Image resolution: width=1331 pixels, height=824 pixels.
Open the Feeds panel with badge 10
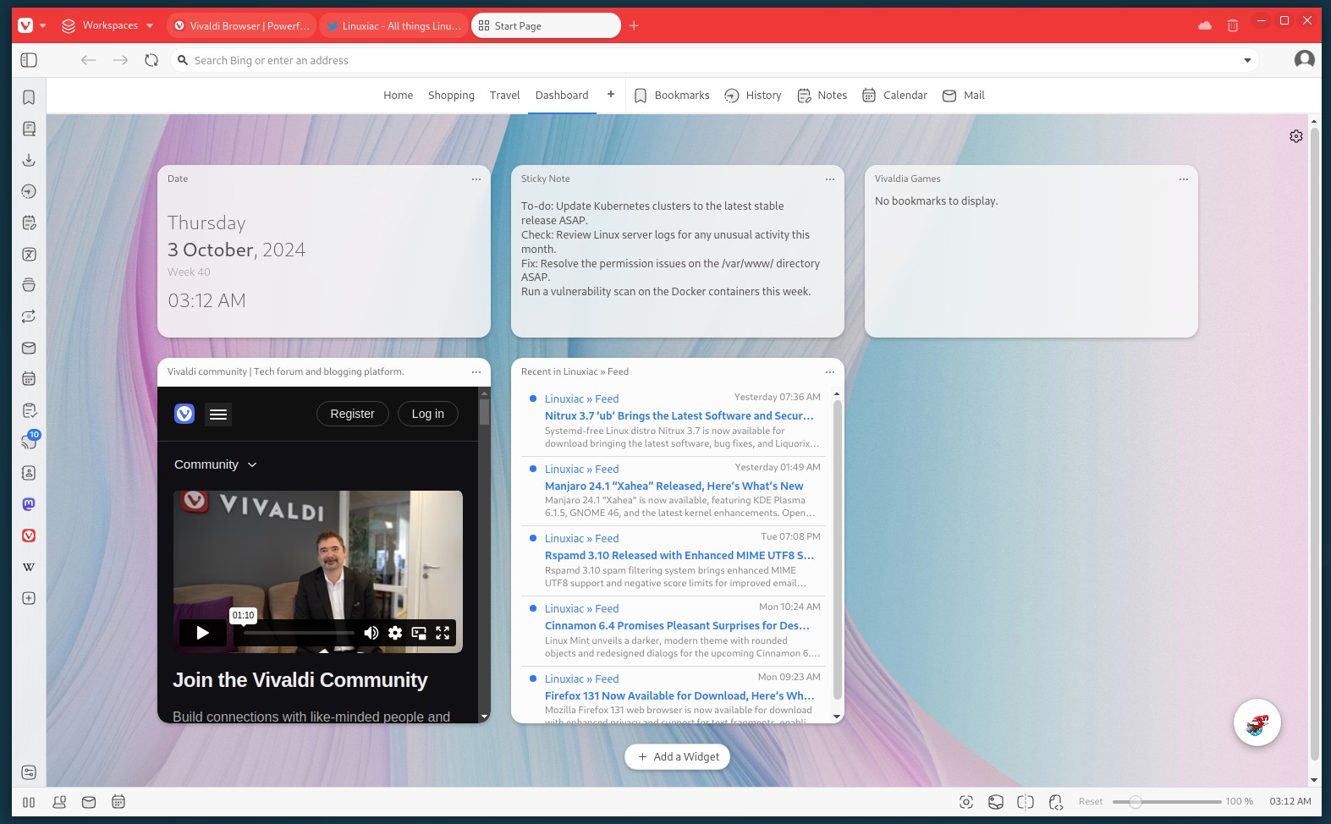[x=29, y=442]
